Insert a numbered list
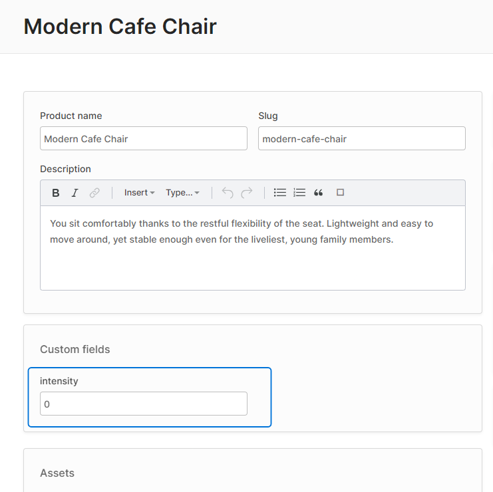Image resolution: width=493 pixels, height=492 pixels. coord(299,193)
